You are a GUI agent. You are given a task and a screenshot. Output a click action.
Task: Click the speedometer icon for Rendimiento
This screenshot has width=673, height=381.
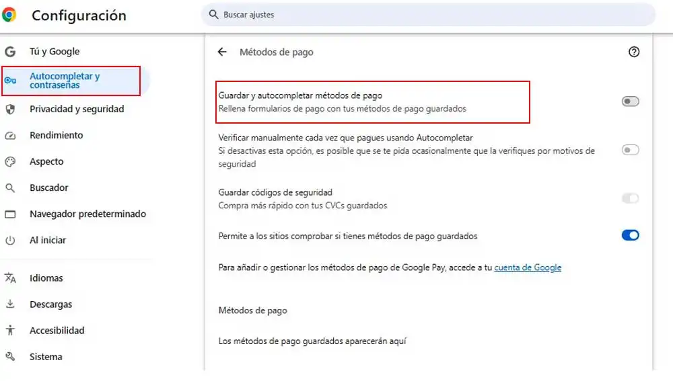click(10, 136)
